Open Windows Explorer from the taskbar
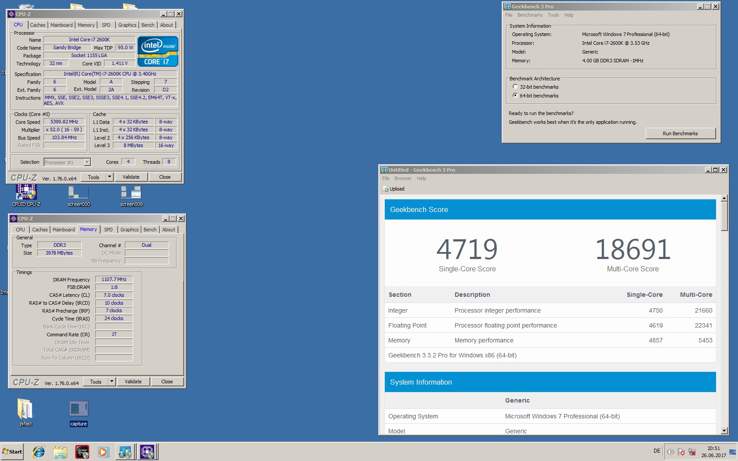The height and width of the screenshot is (461, 738). coord(60,451)
